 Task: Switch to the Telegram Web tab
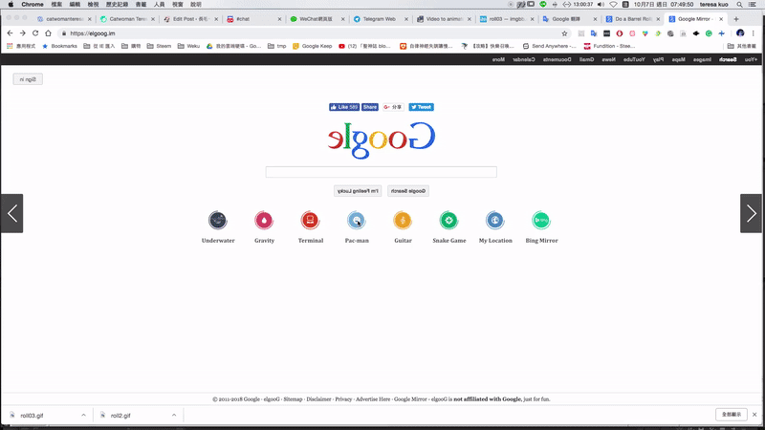[x=379, y=19]
